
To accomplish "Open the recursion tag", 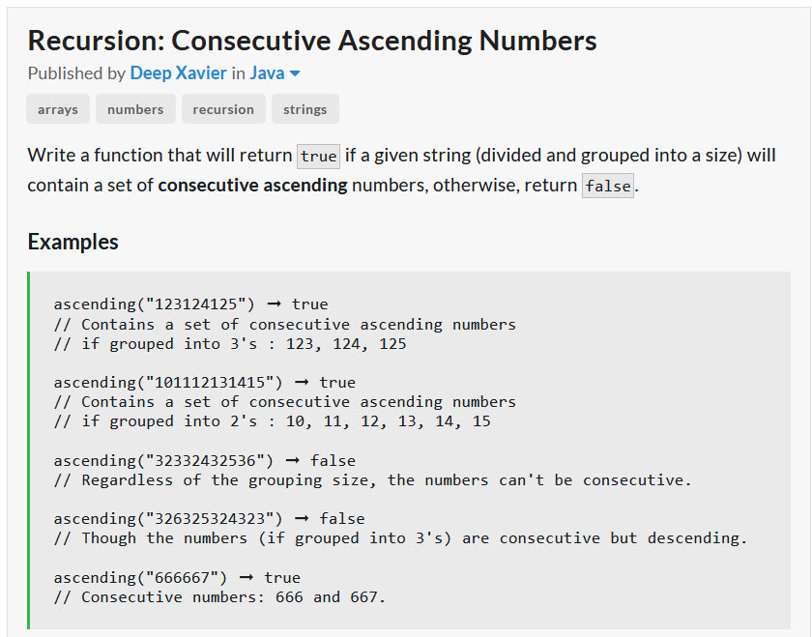I will pyautogui.click(x=223, y=109).
